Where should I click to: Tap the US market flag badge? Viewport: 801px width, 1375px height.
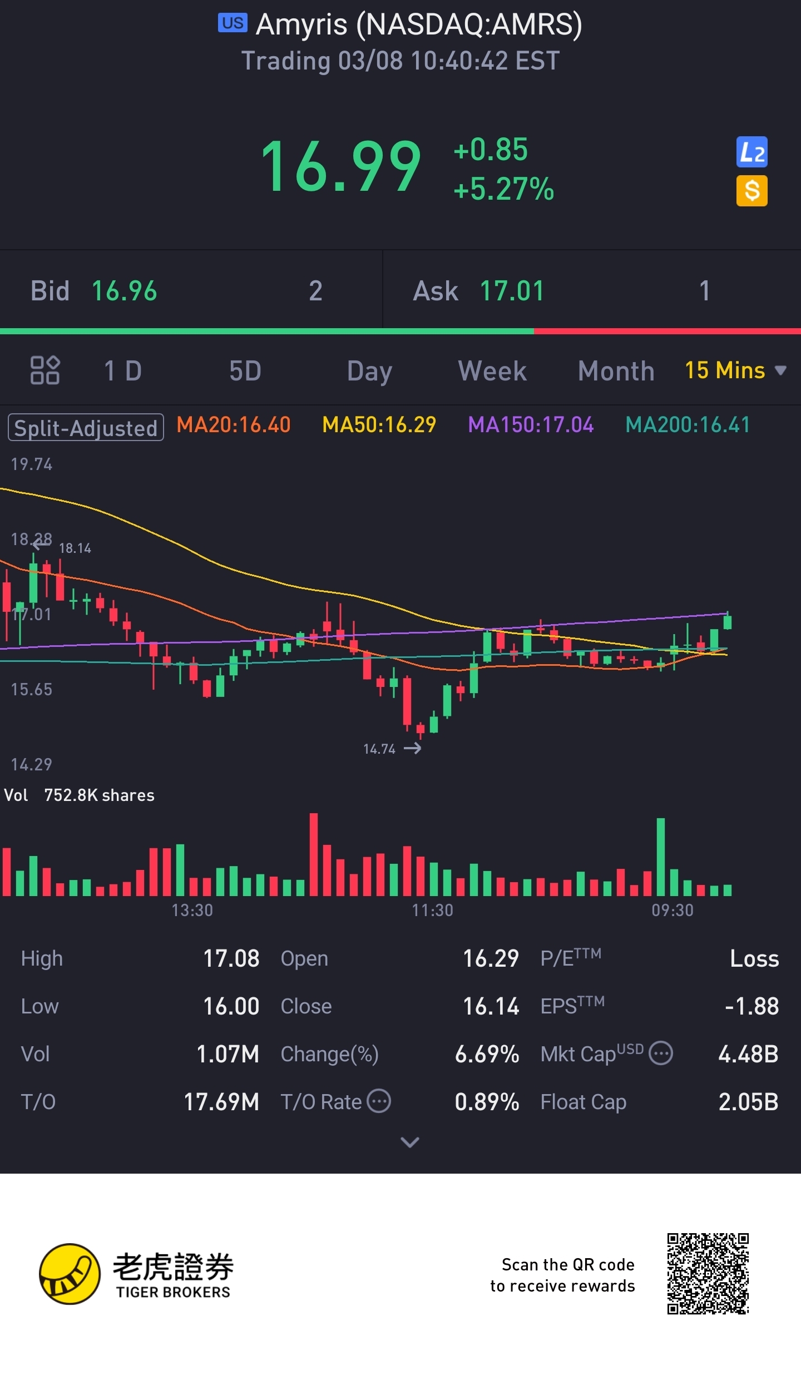click(x=233, y=23)
